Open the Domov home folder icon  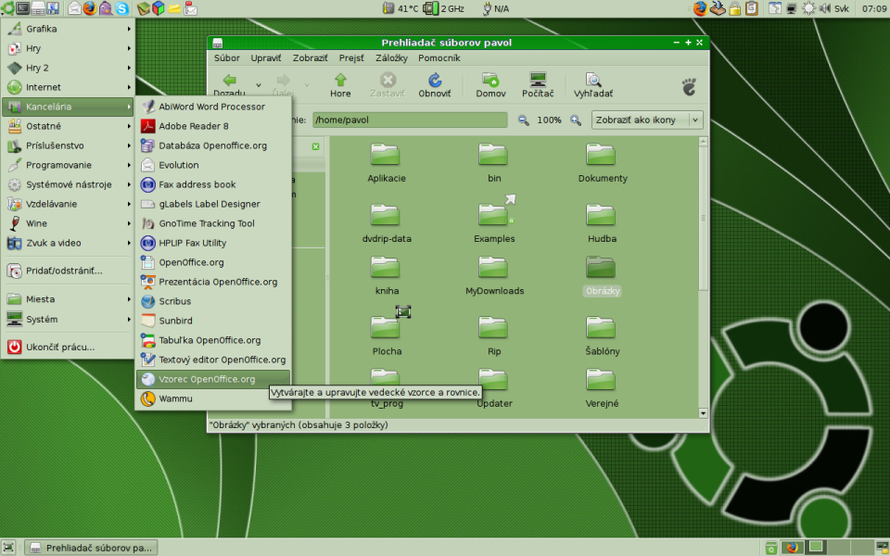pos(490,81)
